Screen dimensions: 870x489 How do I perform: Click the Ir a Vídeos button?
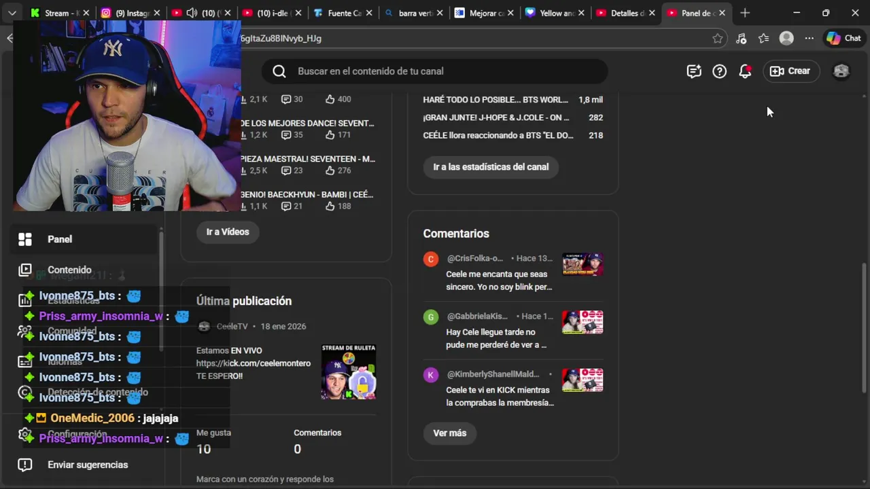point(228,232)
